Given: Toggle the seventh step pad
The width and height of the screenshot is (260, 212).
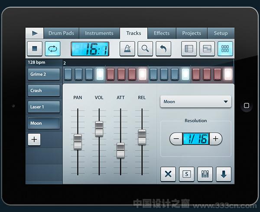Looking at the screenshot, I should point(132,74).
